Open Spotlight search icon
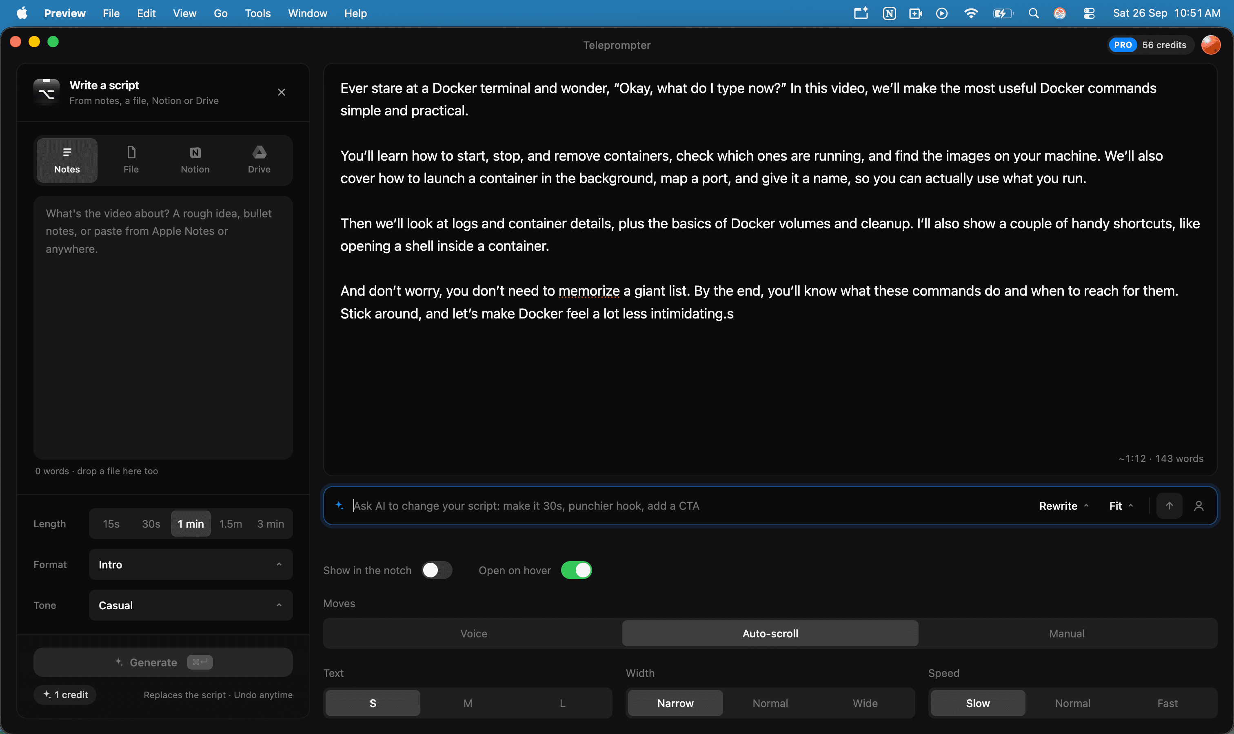This screenshot has height=734, width=1234. pos(1033,13)
